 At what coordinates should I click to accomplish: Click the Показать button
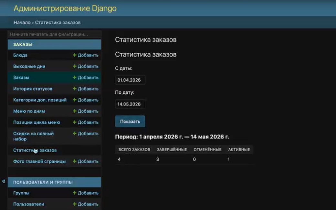[130, 121]
